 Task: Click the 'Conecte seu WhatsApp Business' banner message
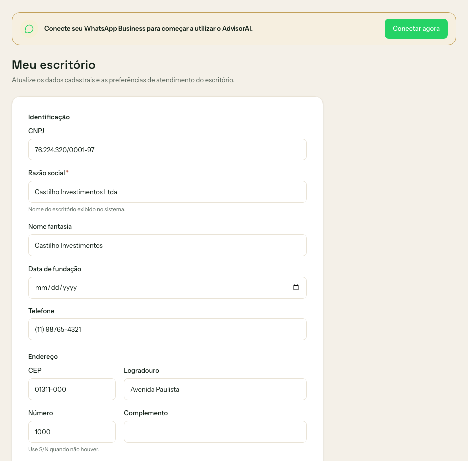pyautogui.click(x=148, y=28)
